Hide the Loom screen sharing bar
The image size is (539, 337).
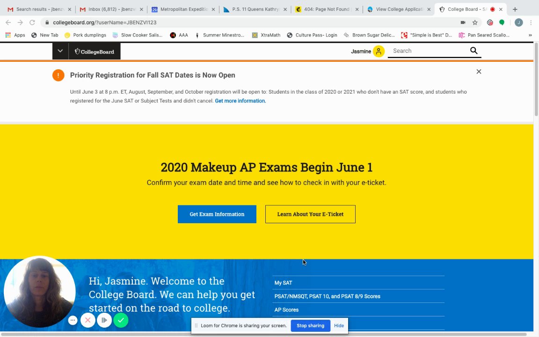(339, 326)
